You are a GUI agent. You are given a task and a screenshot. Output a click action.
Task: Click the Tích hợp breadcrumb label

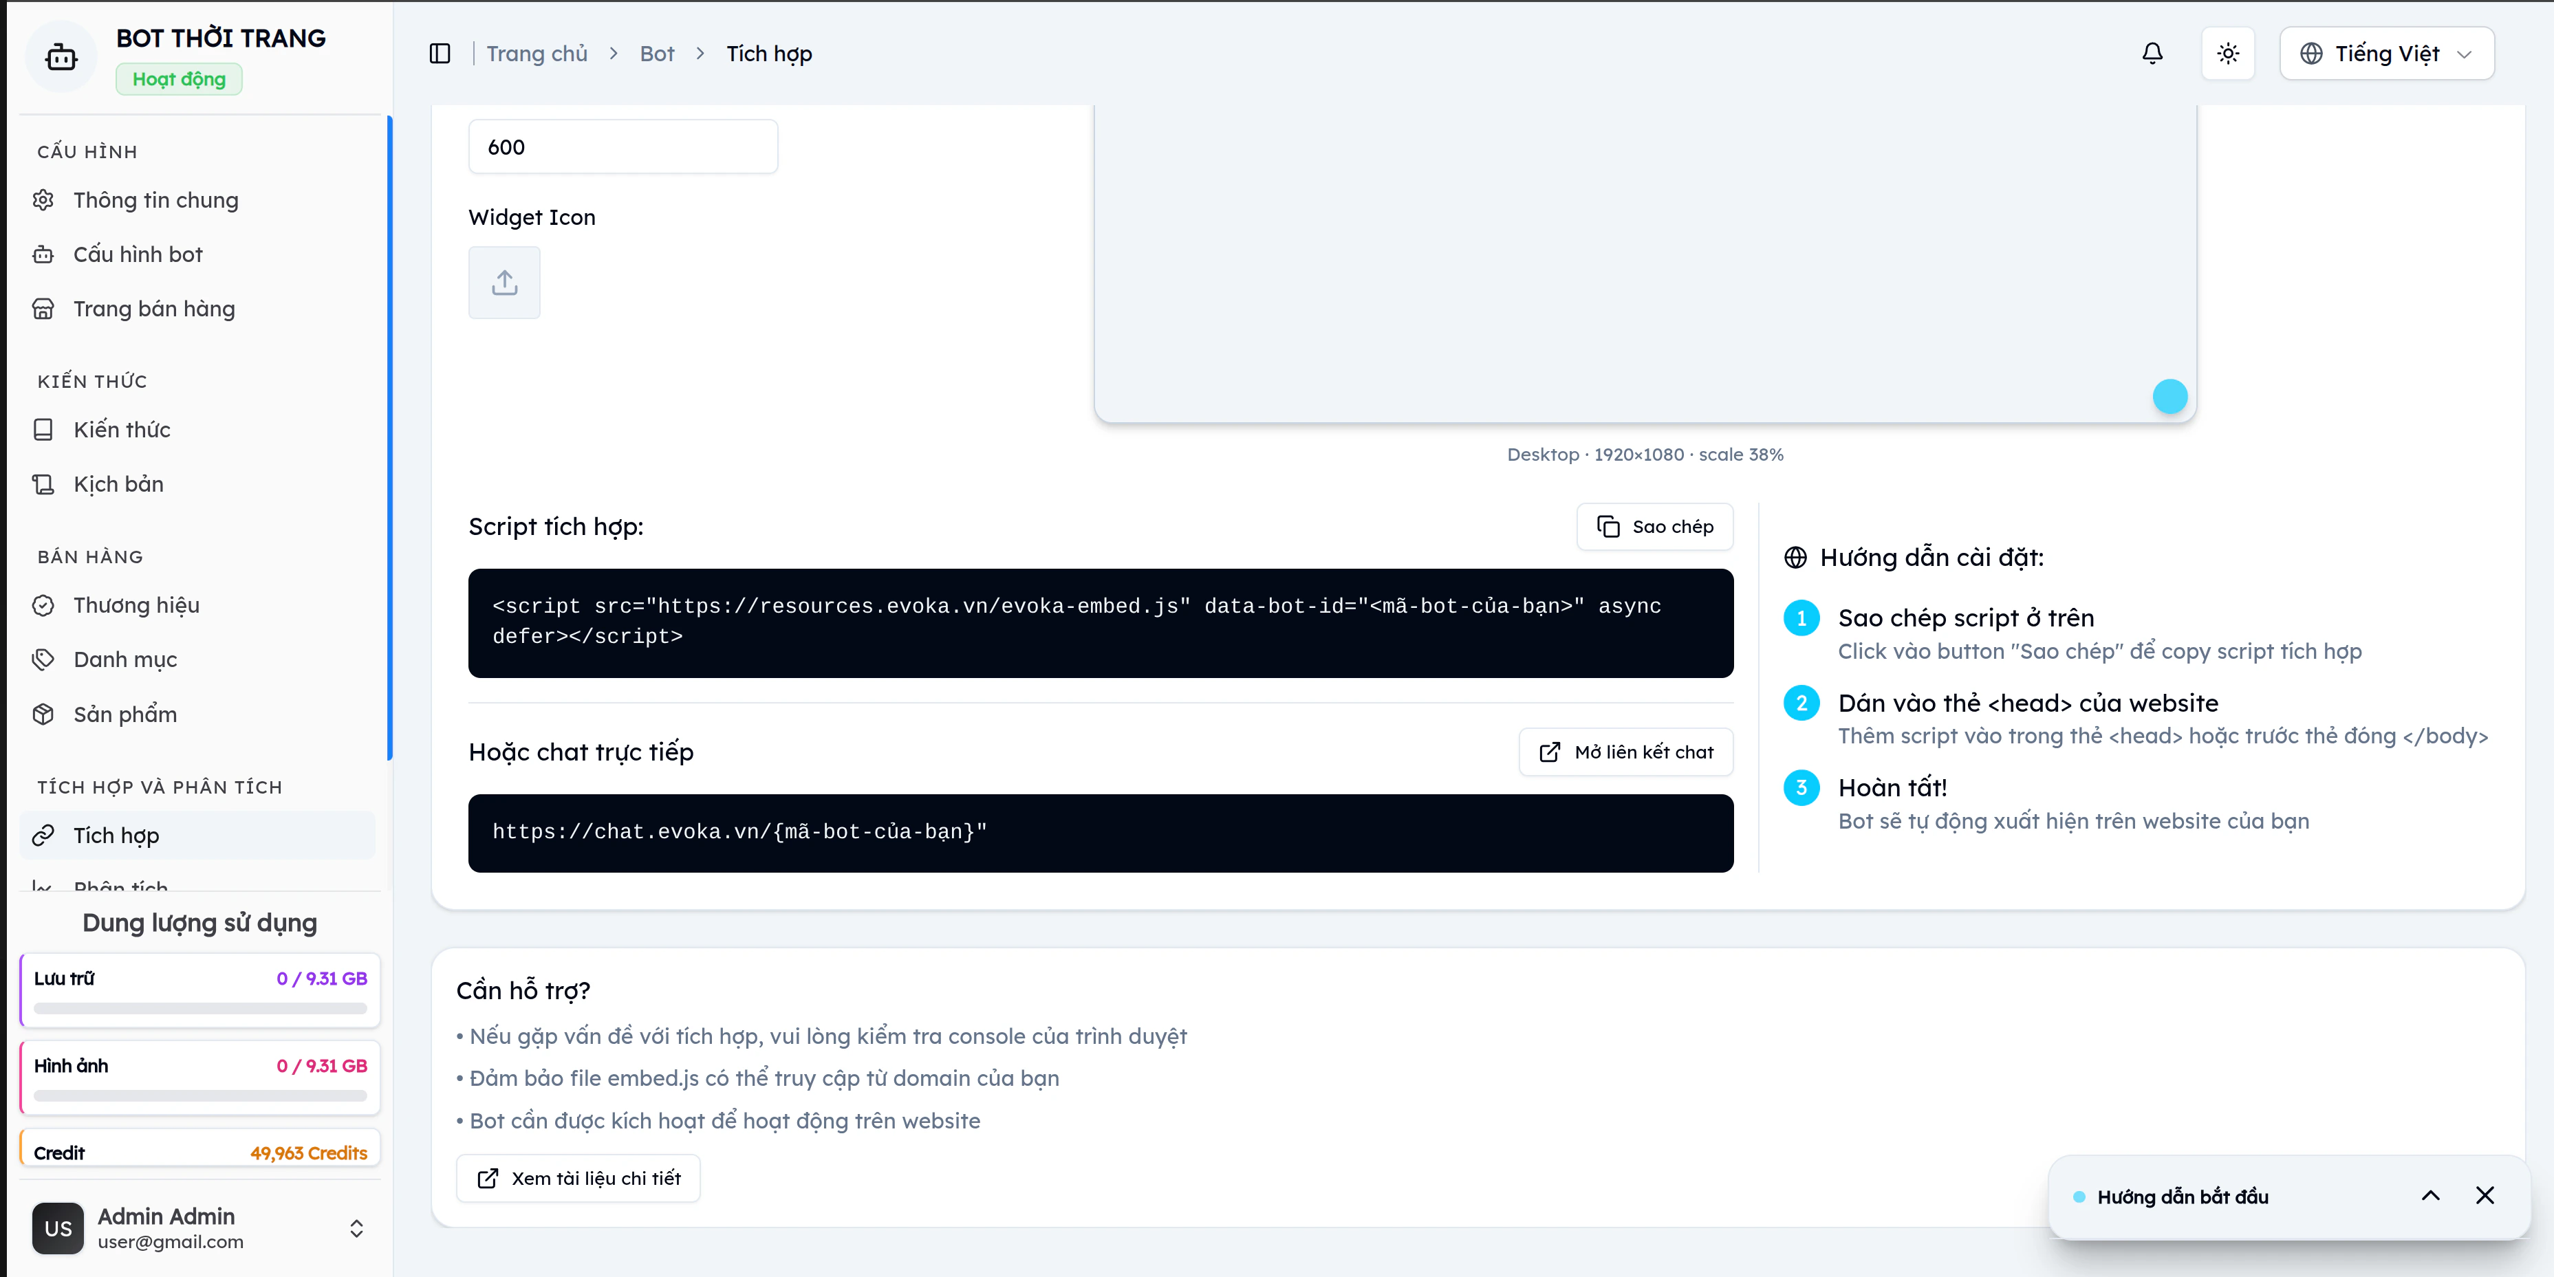(x=768, y=54)
